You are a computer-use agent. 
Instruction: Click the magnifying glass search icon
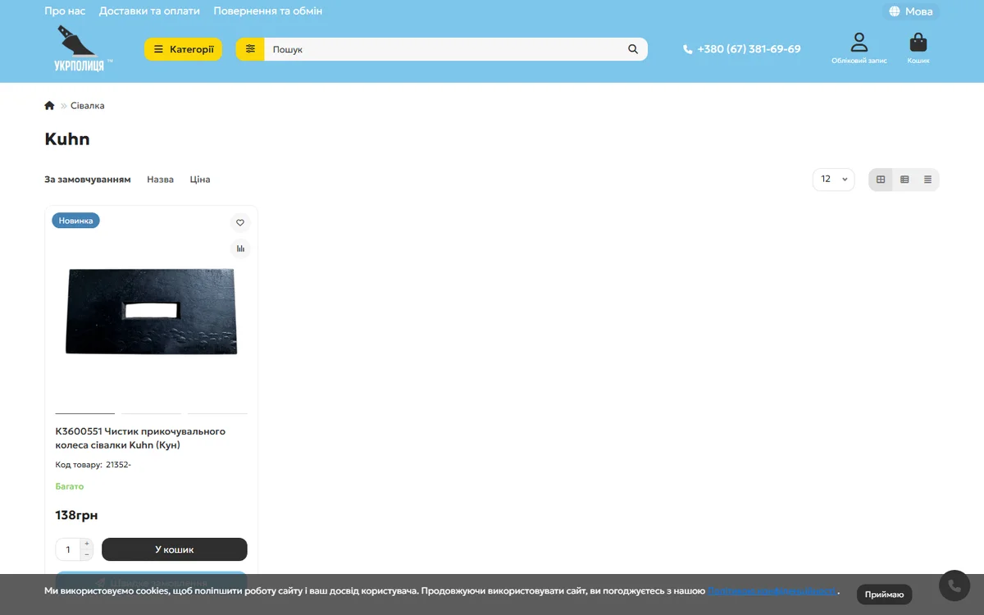[x=633, y=49]
